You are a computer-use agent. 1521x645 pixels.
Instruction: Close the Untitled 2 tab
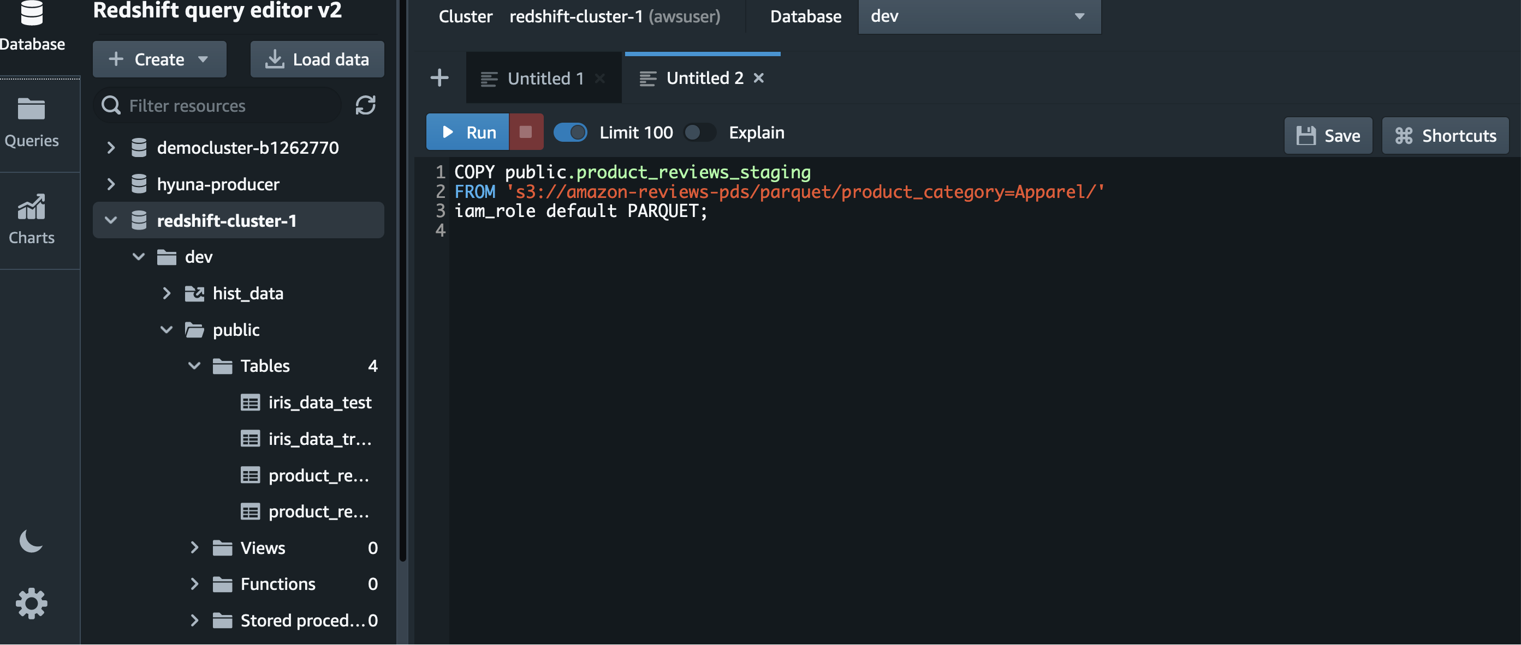click(x=759, y=78)
